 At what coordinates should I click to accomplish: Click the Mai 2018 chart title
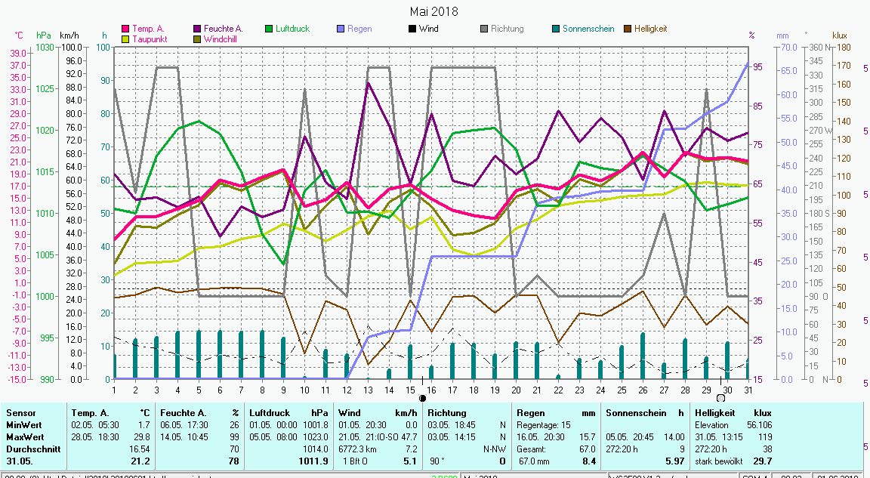(434, 11)
